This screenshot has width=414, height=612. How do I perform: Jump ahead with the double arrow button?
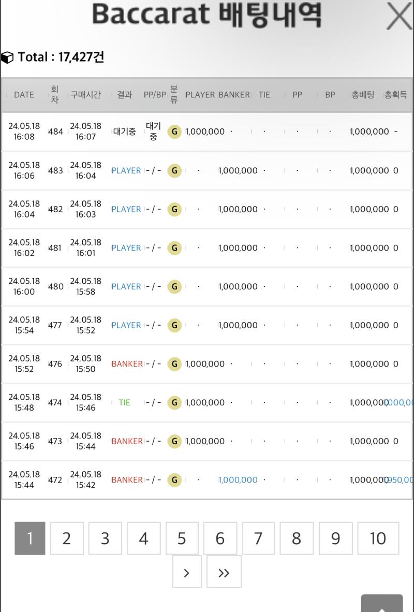point(224,572)
